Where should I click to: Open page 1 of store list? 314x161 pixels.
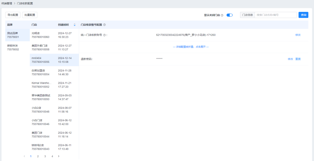pos(31,156)
